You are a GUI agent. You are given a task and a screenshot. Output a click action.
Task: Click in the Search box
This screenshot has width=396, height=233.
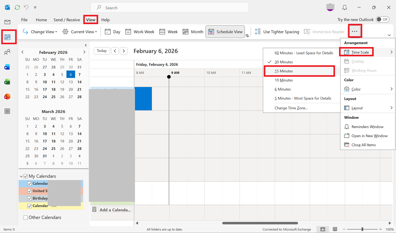click(170, 7)
